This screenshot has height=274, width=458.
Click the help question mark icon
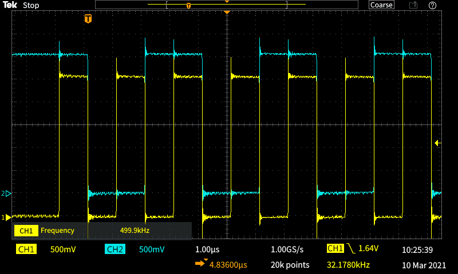tap(432, 5)
